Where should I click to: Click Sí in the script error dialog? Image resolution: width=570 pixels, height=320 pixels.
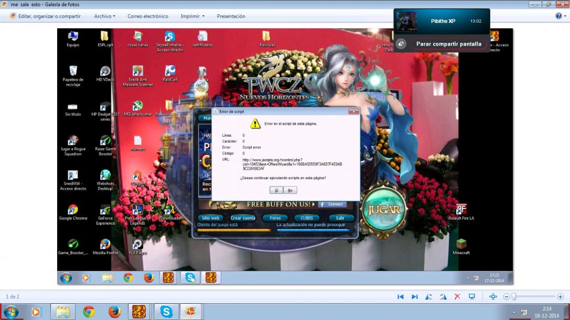point(276,190)
